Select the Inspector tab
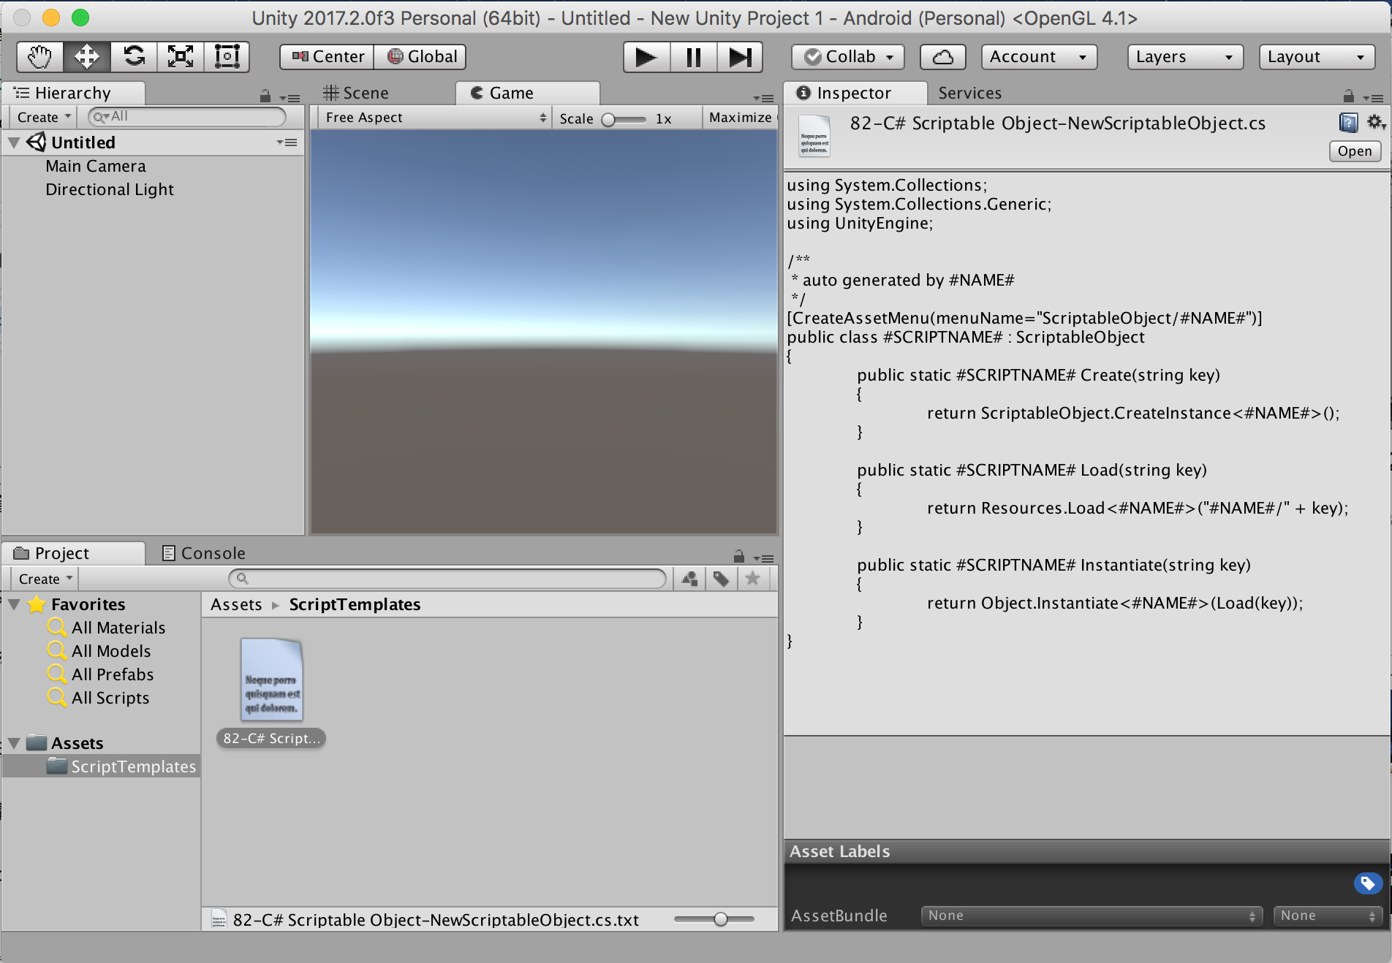 [x=854, y=94]
